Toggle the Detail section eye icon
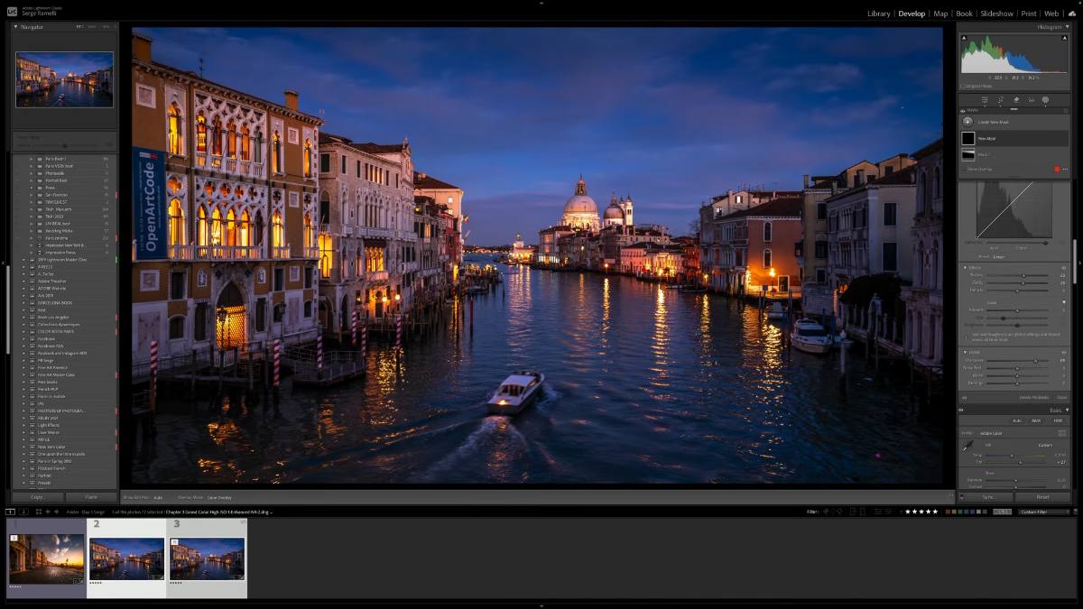This screenshot has width=1083, height=609. 1063,352
